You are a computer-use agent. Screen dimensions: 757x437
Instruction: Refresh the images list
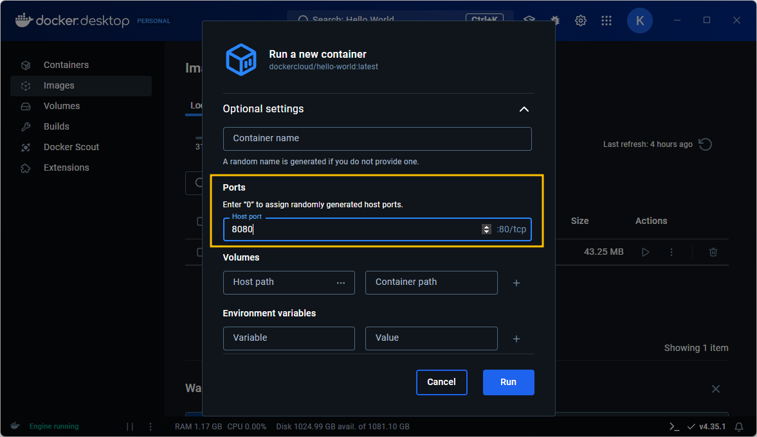coord(706,144)
